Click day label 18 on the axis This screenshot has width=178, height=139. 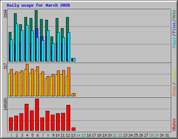click(x=99, y=135)
